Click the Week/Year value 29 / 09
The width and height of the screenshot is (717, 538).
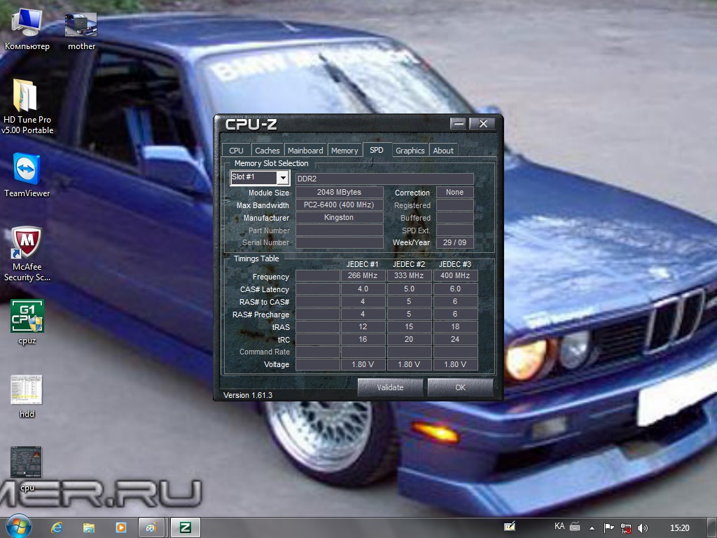pyautogui.click(x=455, y=242)
